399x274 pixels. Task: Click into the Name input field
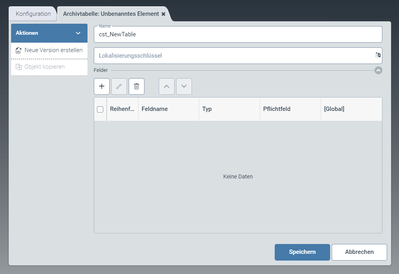(237, 34)
